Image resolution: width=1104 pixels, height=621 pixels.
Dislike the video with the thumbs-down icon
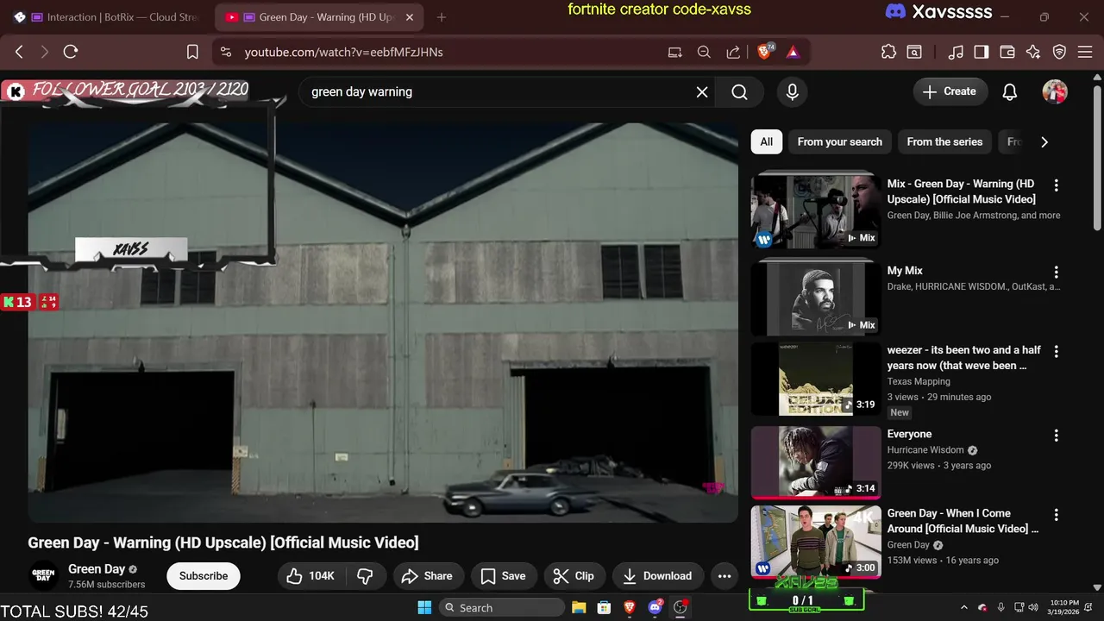point(366,576)
